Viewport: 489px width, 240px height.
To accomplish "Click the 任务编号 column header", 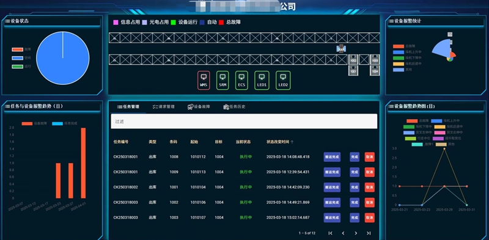I will pos(120,142).
